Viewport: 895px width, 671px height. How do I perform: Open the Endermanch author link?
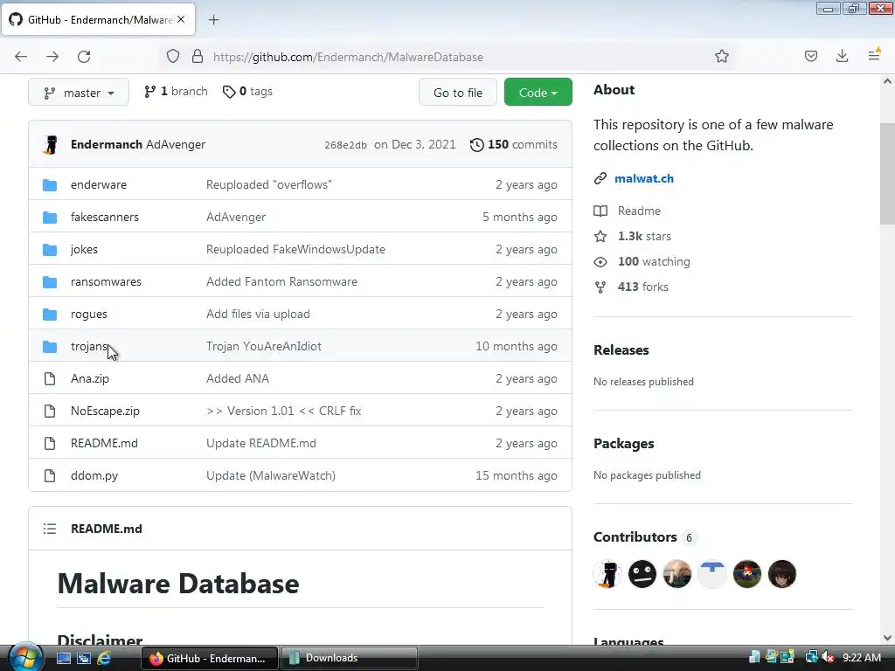(x=106, y=144)
